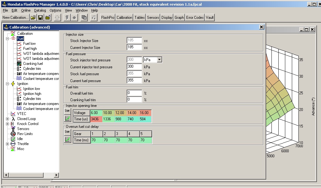This screenshot has height=188, width=321.
Task: Click graph icon beside Overrun fuel cut
Action: coord(67,139)
